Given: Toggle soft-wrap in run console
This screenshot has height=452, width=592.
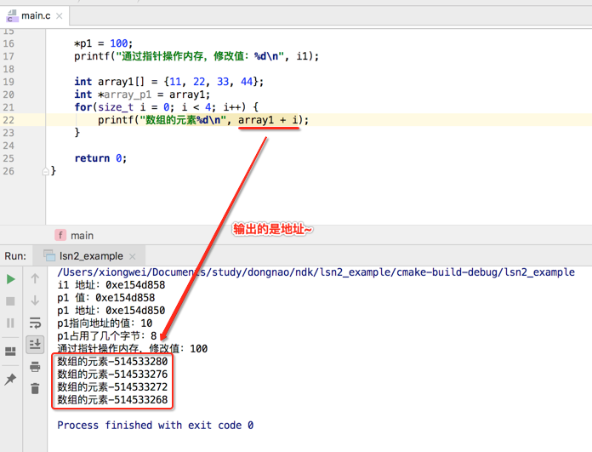Looking at the screenshot, I should pyautogui.click(x=35, y=323).
